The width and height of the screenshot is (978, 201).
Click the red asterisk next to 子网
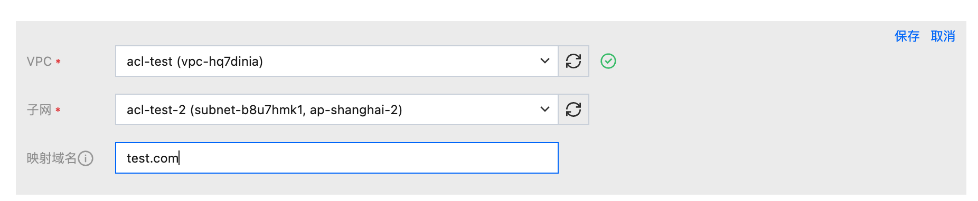coord(58,110)
